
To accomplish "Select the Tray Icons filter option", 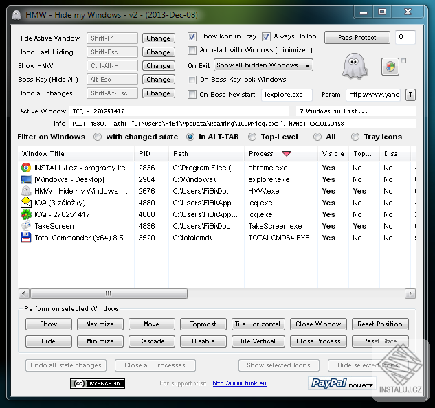I will point(355,137).
